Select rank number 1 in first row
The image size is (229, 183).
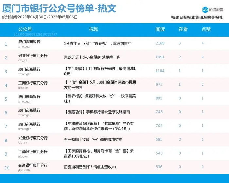pyautogui.click(x=6, y=44)
